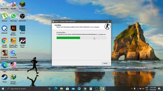Click the "Please wait while Setup installs" text
Viewport: 163px width, 91px height.
pos(78,27)
